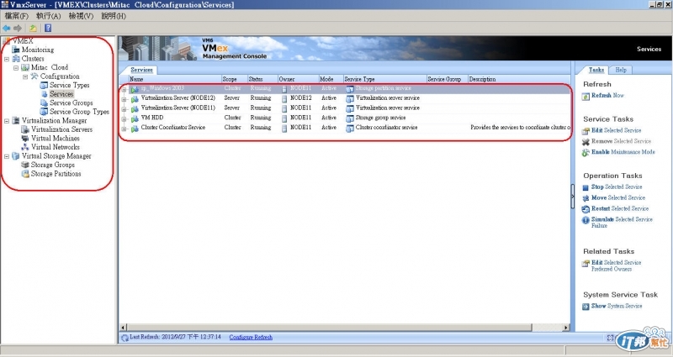
Task: Open the 執行(A) menu
Action: click(x=49, y=16)
